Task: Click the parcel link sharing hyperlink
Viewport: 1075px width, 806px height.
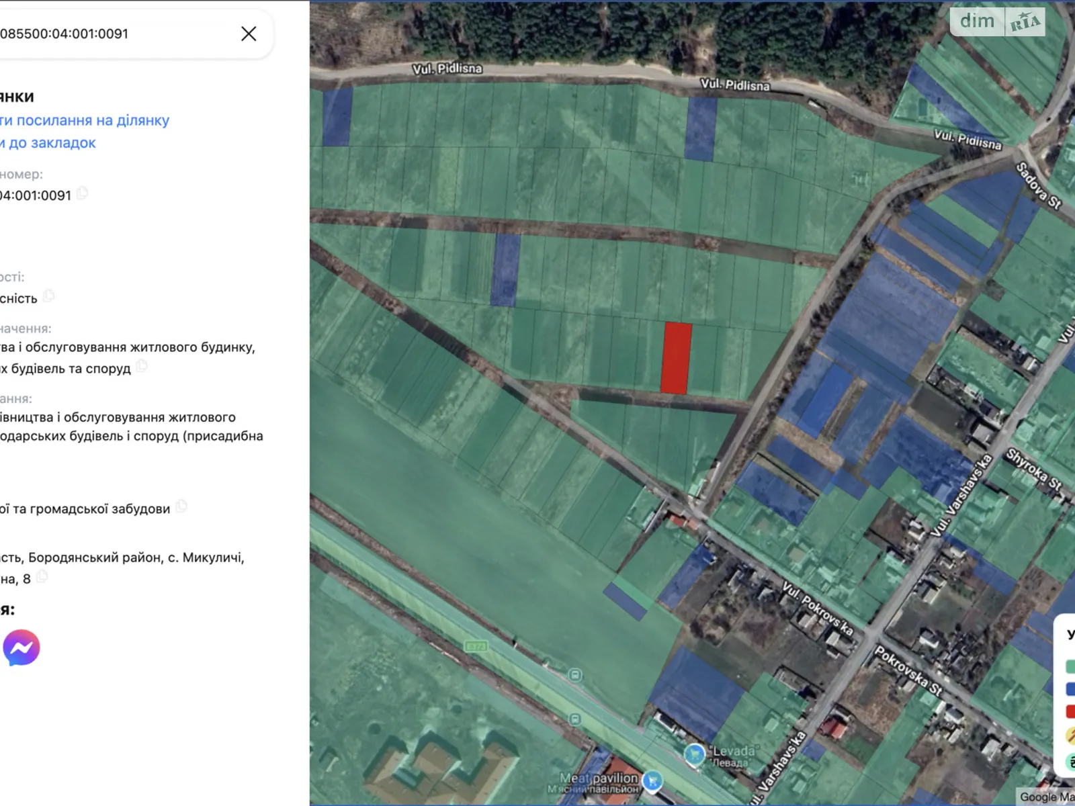Action: [x=84, y=120]
